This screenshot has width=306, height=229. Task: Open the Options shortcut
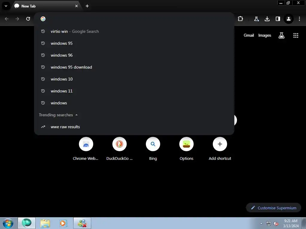186,149
